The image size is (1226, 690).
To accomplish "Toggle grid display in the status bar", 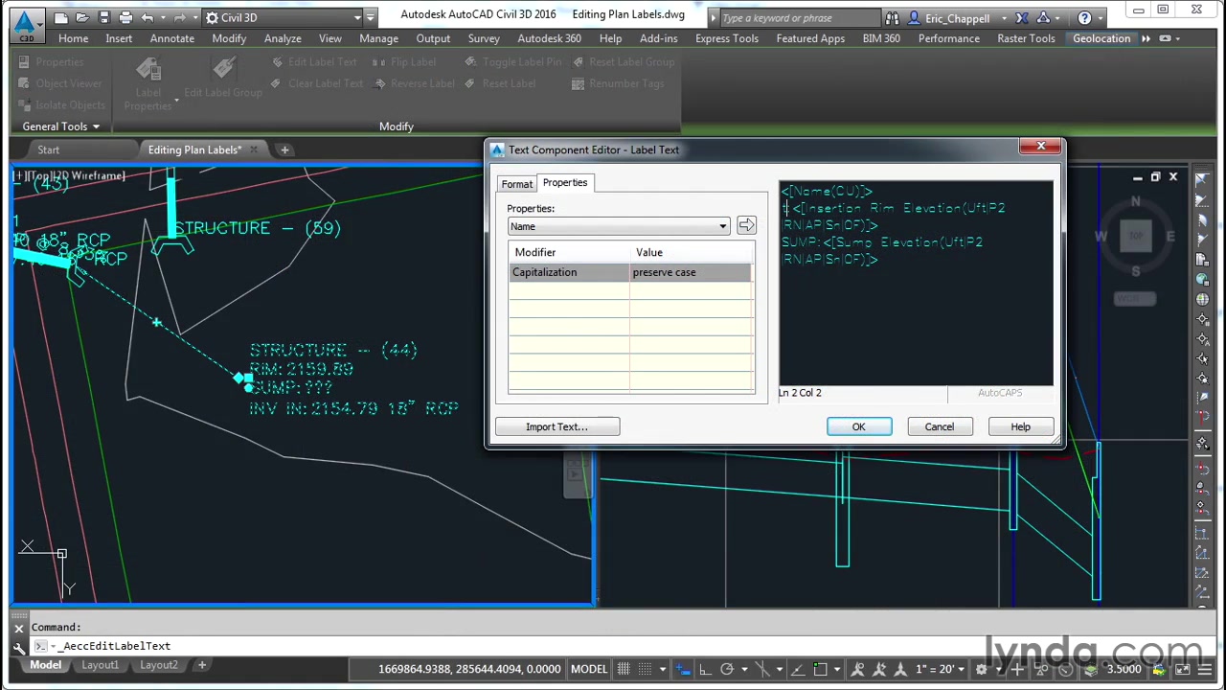I will point(622,668).
